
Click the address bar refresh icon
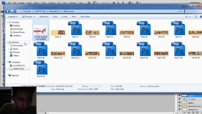182,11
